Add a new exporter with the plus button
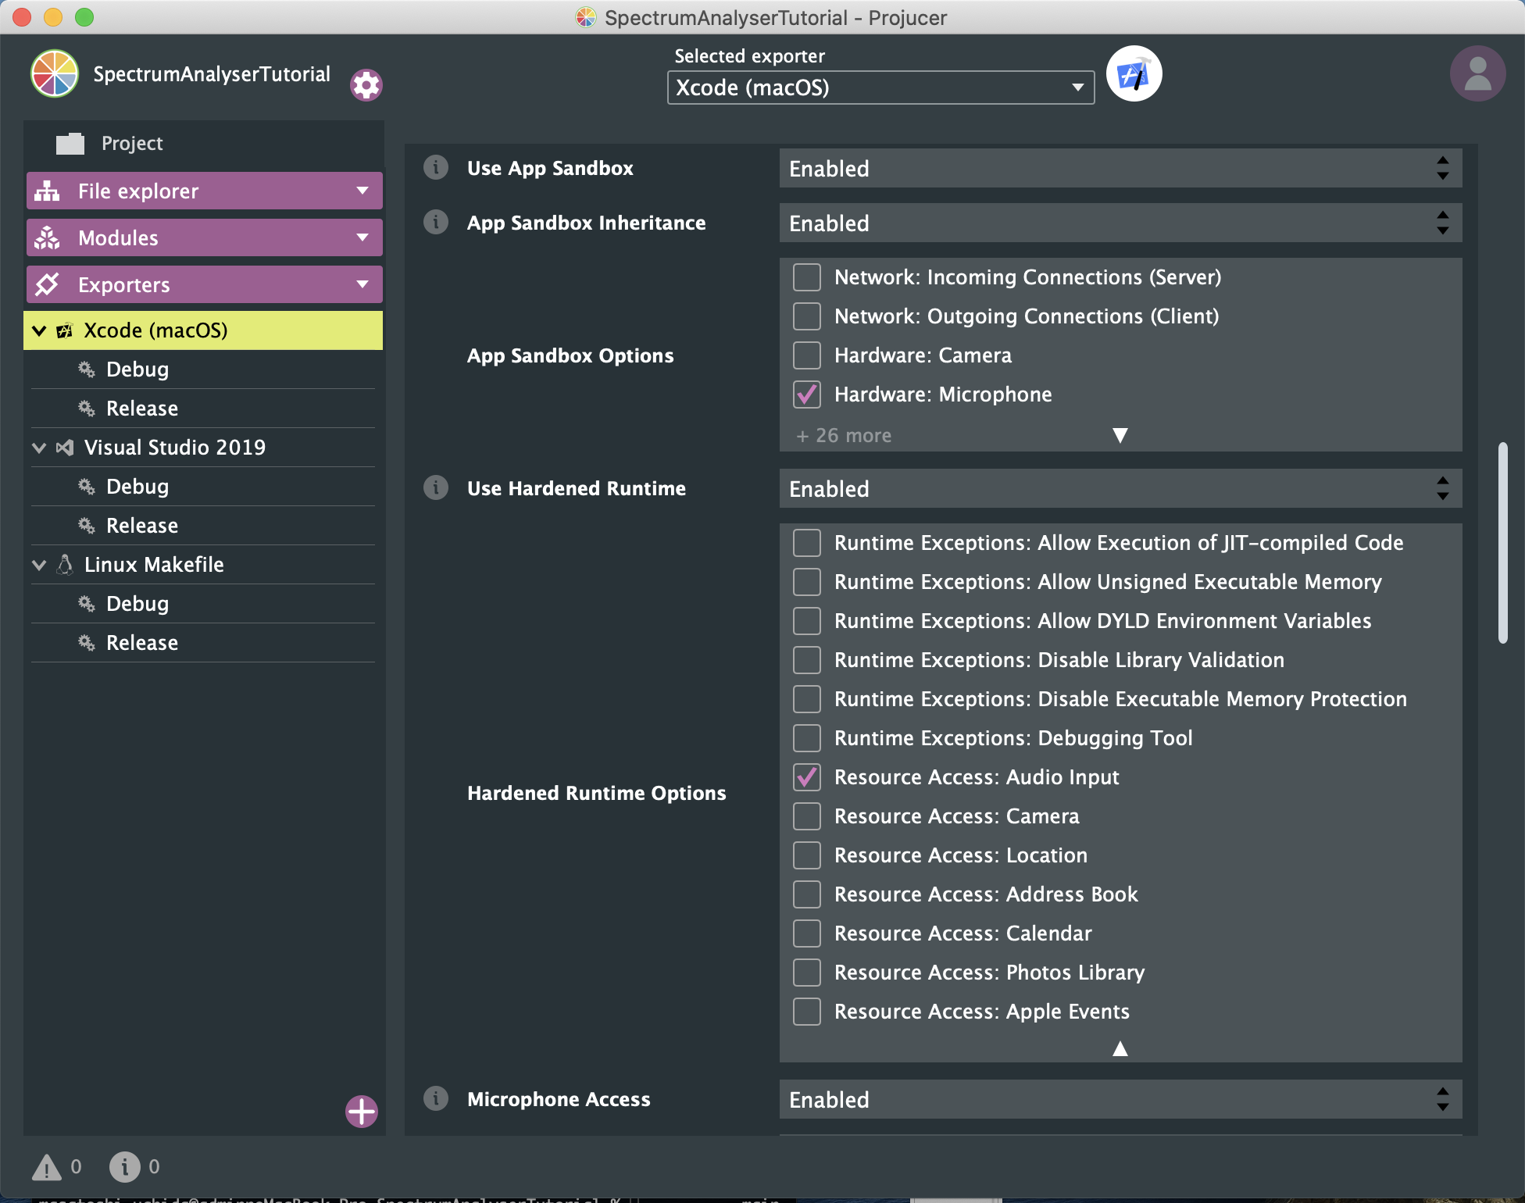This screenshot has height=1203, width=1525. point(361,1111)
